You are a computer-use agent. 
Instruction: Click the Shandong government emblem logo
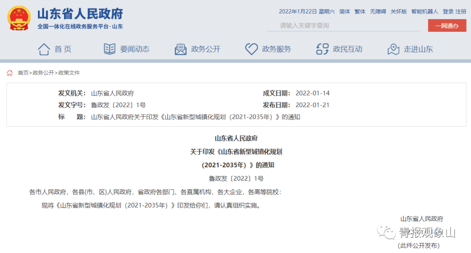point(19,18)
